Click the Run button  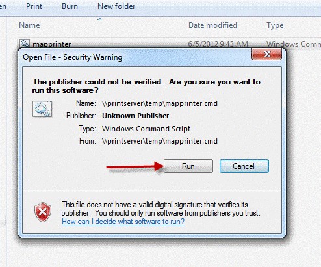point(188,166)
